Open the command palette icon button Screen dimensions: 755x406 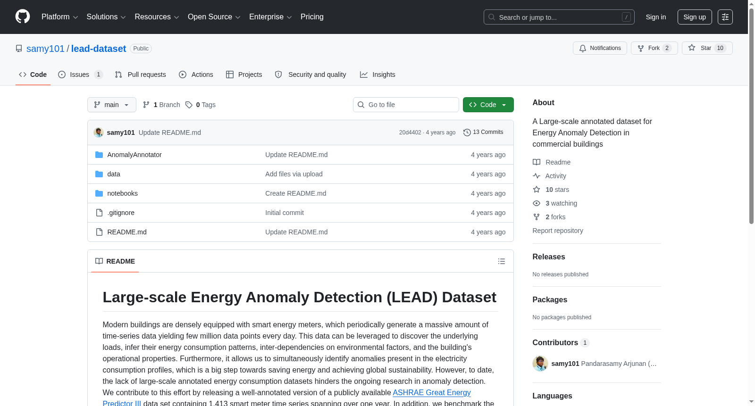725,17
